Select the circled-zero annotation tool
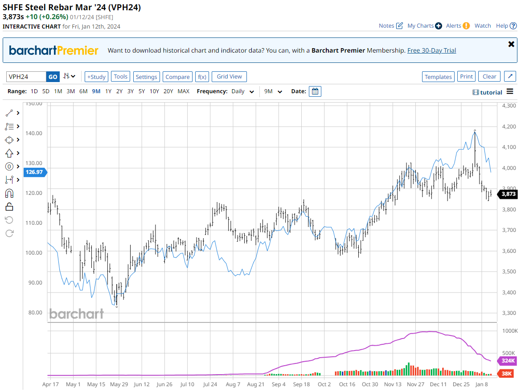 (9, 166)
